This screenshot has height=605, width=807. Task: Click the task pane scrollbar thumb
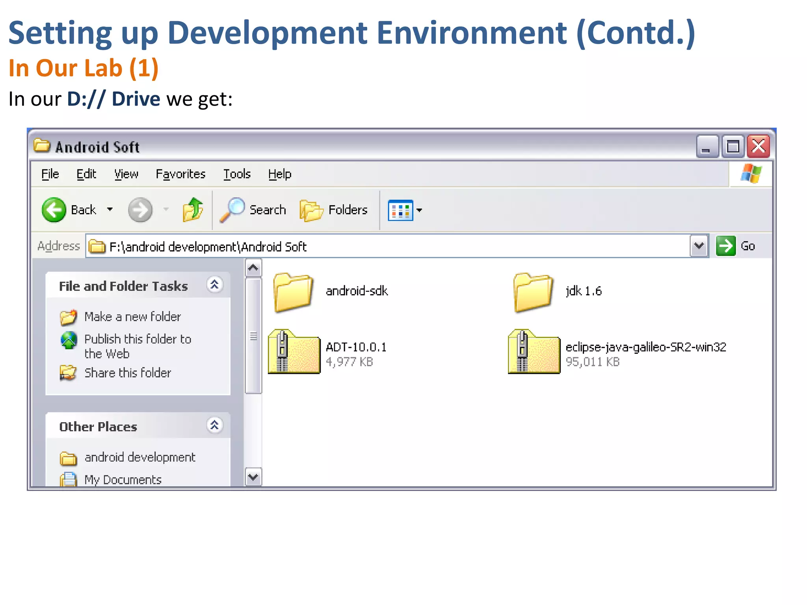coord(253,336)
